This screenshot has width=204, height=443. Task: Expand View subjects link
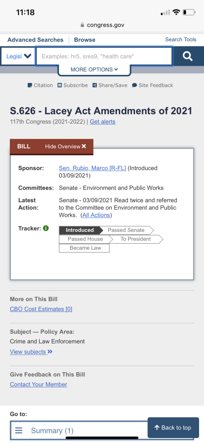tap(31, 352)
